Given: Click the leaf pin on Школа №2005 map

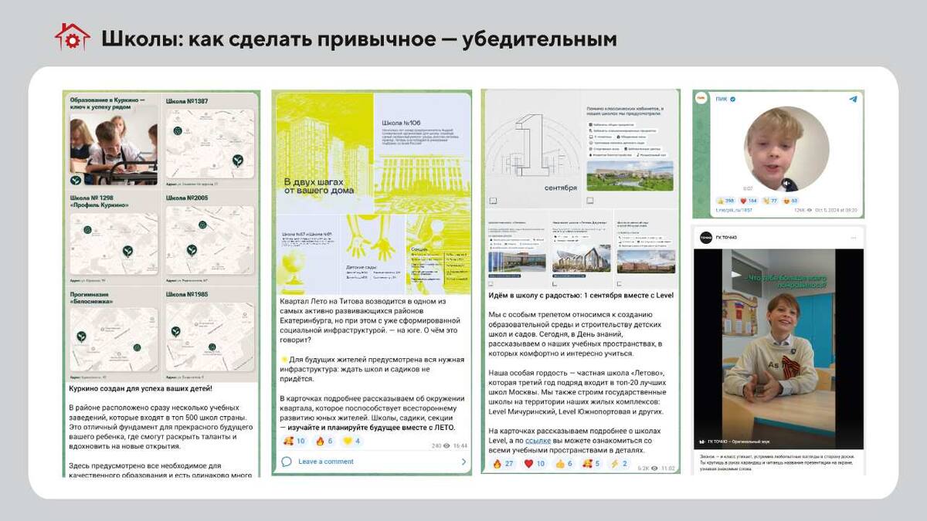Looking at the screenshot, I should pyautogui.click(x=191, y=249).
